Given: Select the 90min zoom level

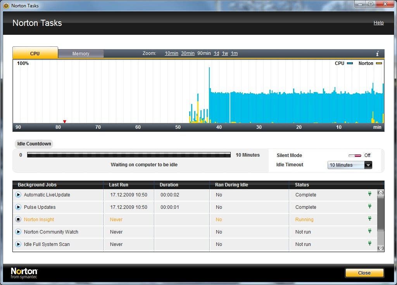Looking at the screenshot, I should coord(204,53).
